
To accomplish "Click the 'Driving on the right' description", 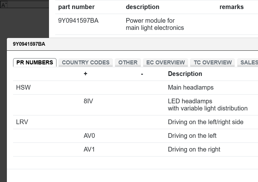I will pyautogui.click(x=194, y=149).
